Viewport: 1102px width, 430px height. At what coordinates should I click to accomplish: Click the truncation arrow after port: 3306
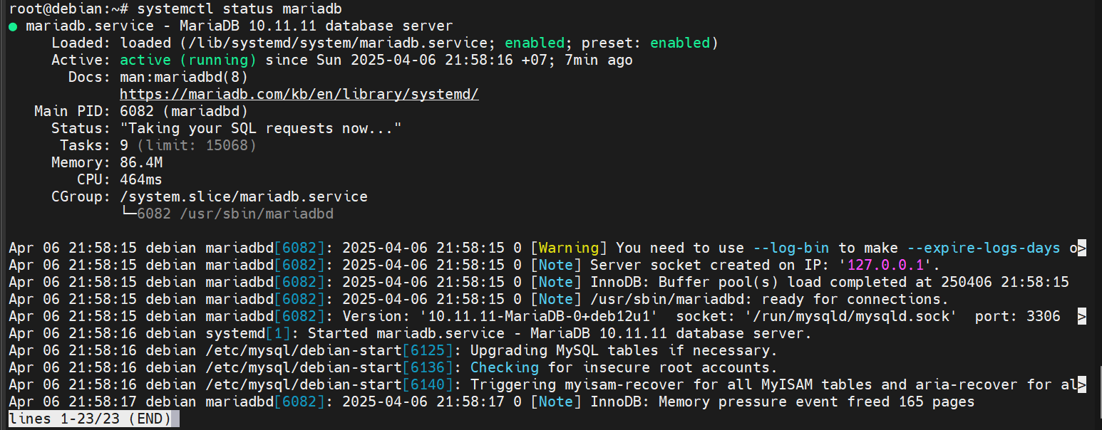click(1081, 316)
